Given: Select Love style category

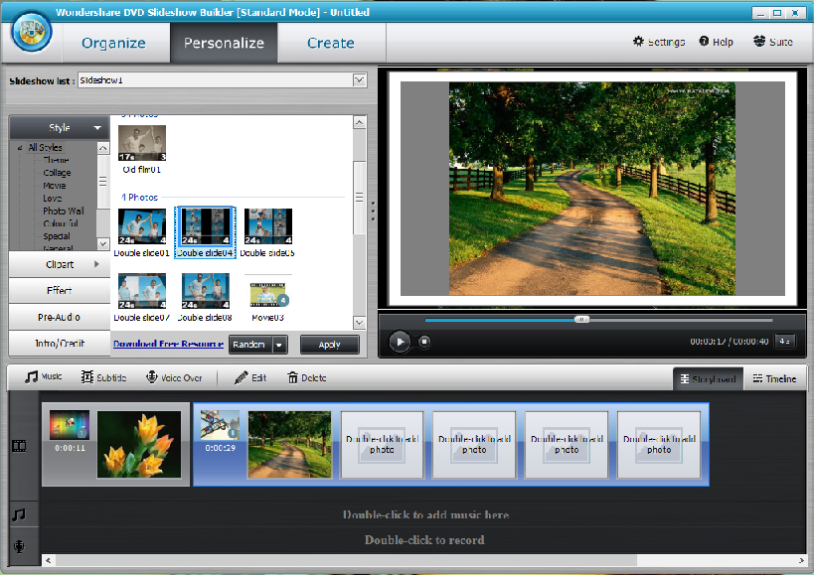Looking at the screenshot, I should [53, 198].
